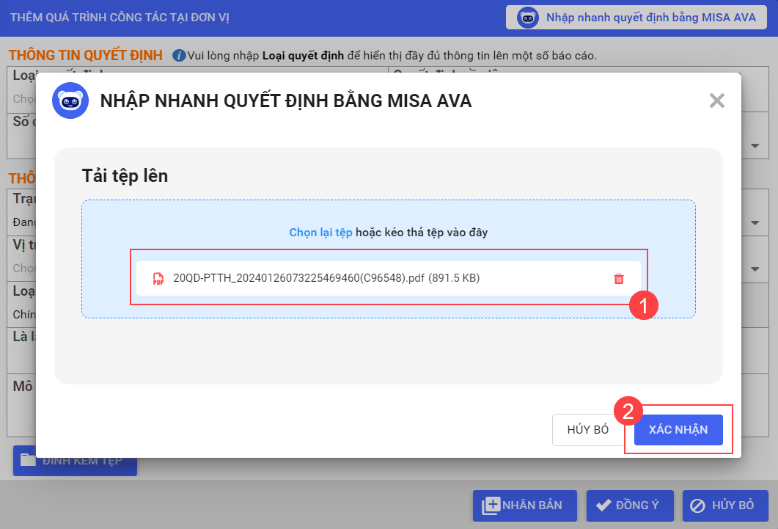This screenshot has height=529, width=778.
Task: Click the duplicate icon on NHÂN BẢN
Action: tap(491, 506)
